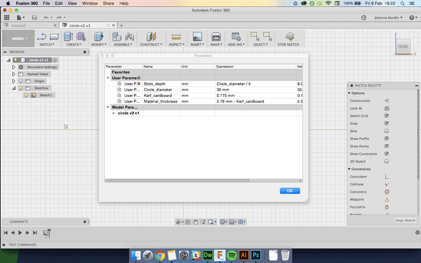Enable the Slice checkbox
Viewport: 421px width, 263px height.
(x=386, y=131)
